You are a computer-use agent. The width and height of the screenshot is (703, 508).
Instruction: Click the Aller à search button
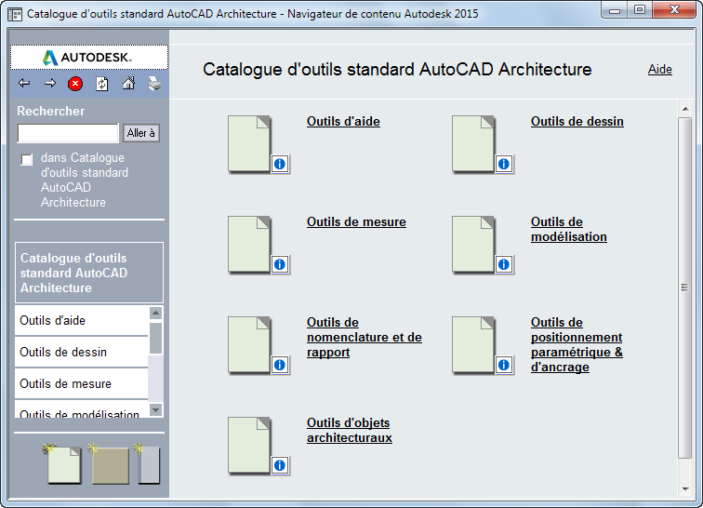tap(140, 133)
